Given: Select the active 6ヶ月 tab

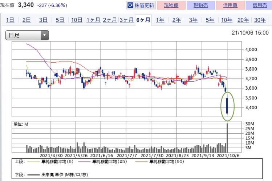Looking at the screenshot, I should coord(143,20).
